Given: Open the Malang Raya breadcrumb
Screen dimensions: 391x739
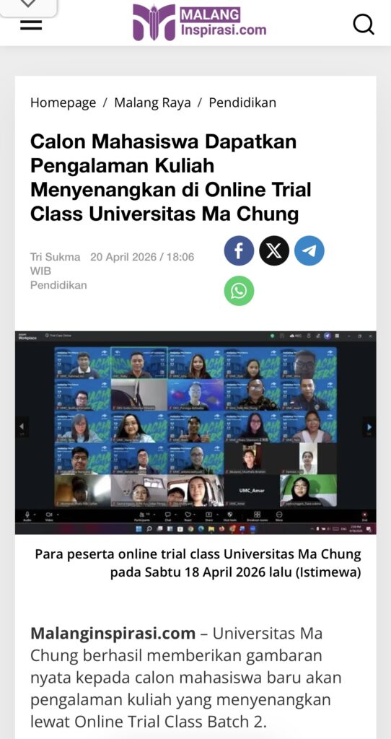Looking at the screenshot, I should point(153,102).
